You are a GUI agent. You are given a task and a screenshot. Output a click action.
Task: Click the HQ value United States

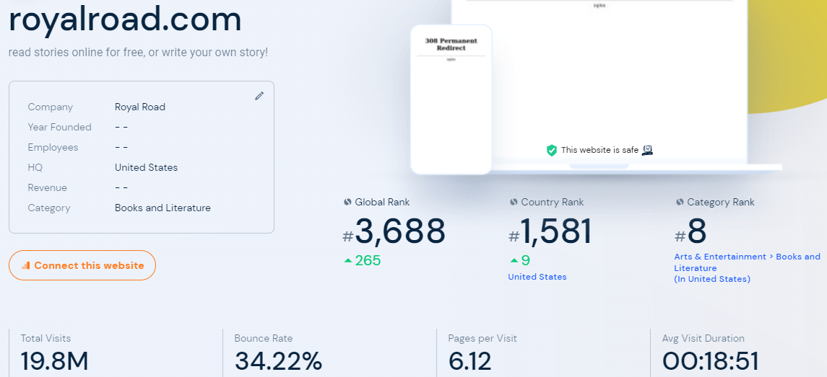point(146,167)
